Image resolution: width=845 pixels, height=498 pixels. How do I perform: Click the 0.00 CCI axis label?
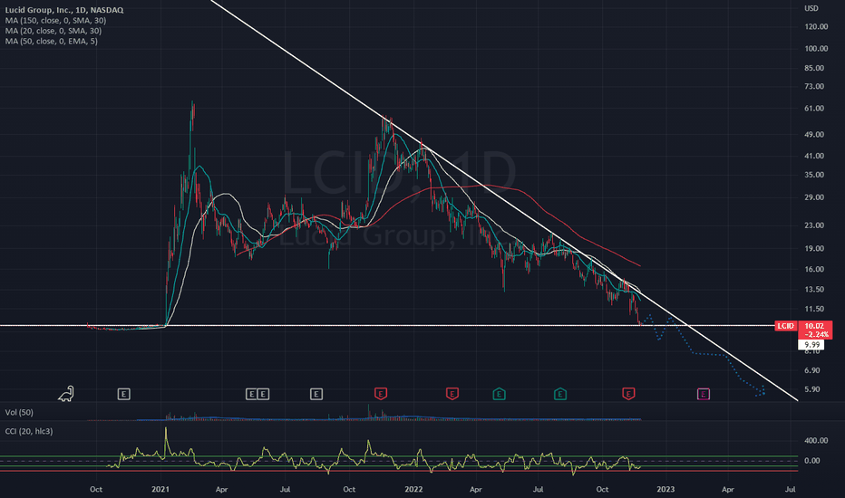(x=811, y=461)
